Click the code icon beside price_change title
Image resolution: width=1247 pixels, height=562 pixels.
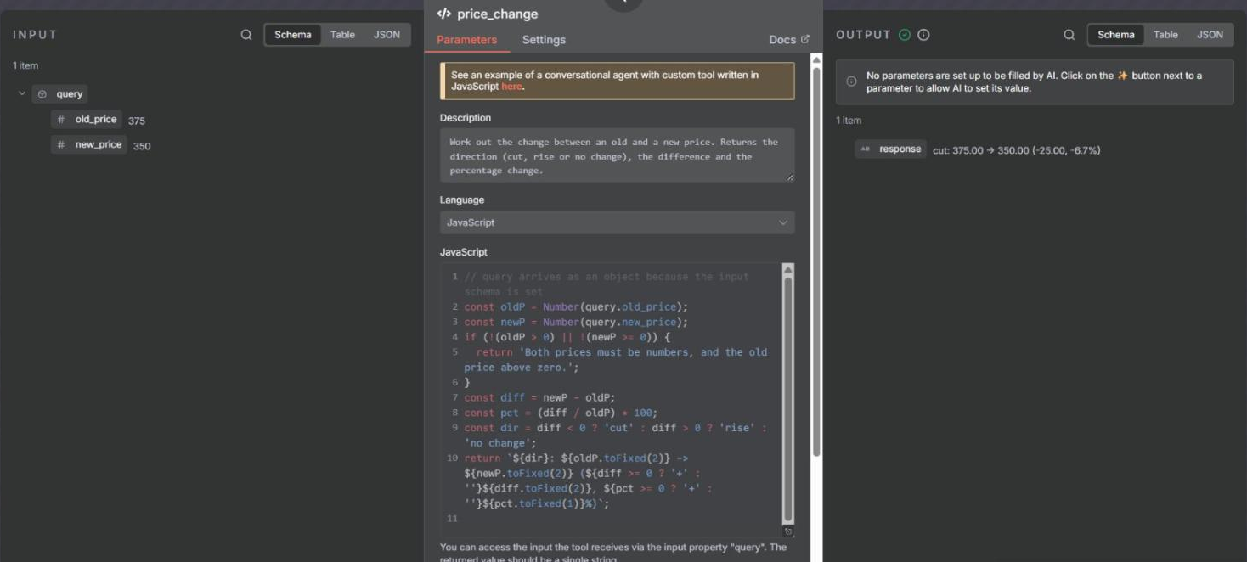coord(443,14)
